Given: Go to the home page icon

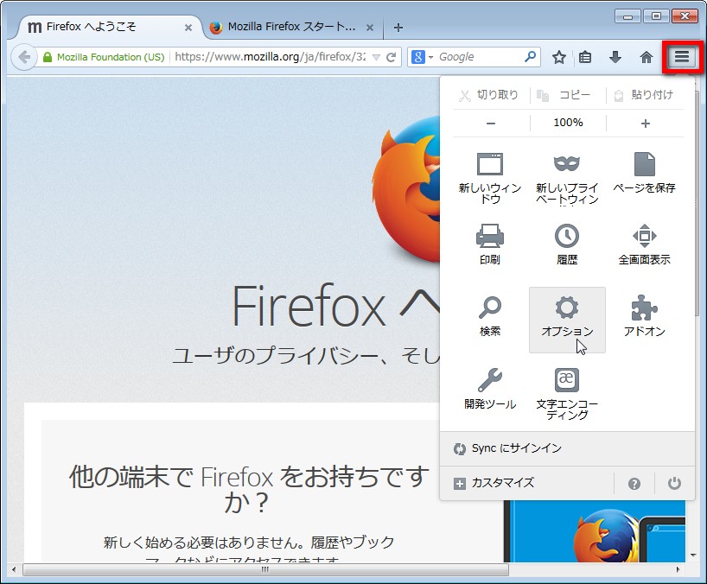Looking at the screenshot, I should coord(646,57).
